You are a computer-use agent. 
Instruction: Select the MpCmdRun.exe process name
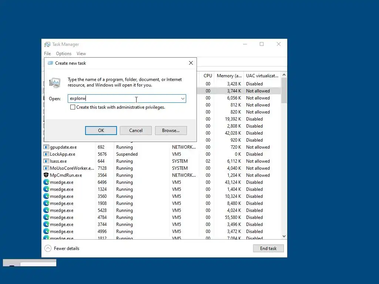pos(66,175)
